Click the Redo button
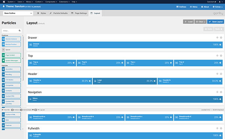 [219, 29]
